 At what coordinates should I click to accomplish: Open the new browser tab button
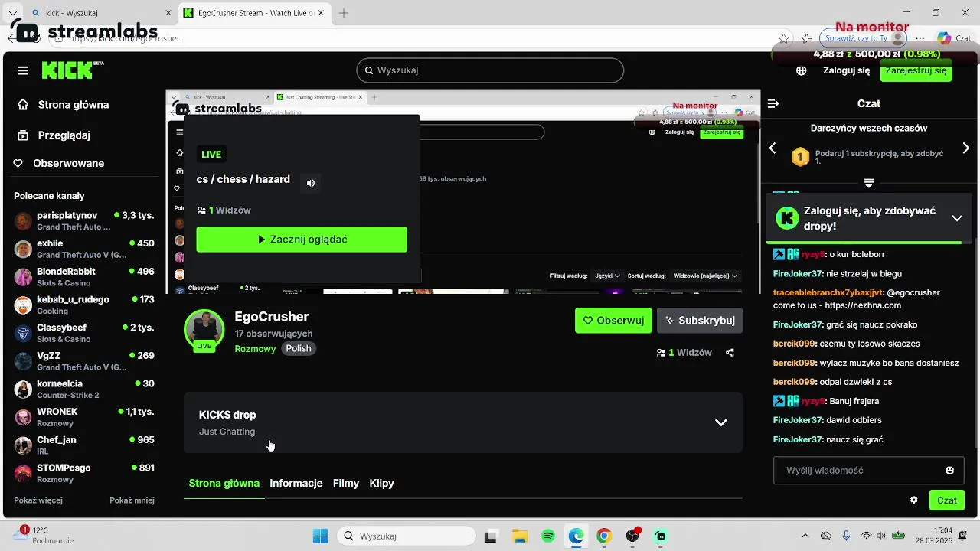pos(344,13)
